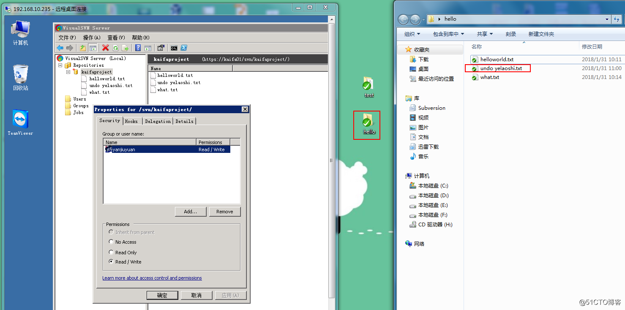Collapse the Repositories tree node
Viewport: 625px width, 310px height.
(x=60, y=65)
